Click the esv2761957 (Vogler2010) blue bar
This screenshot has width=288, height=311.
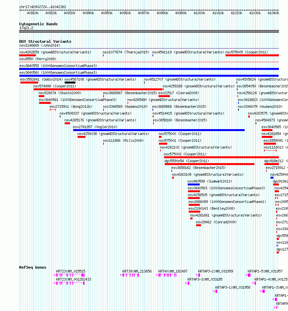tap(159, 130)
